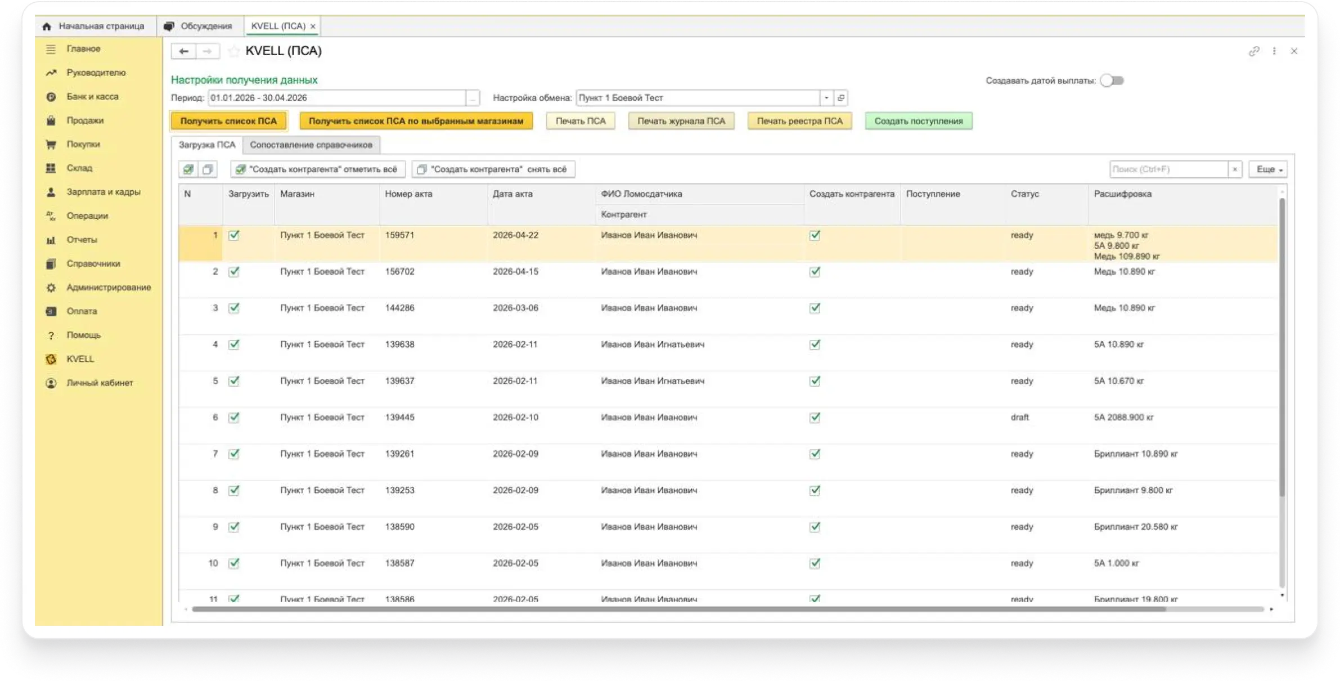The width and height of the screenshot is (1340, 681).
Task: Focus the Поиск (Ctrl+F) search field
Action: click(1169, 169)
